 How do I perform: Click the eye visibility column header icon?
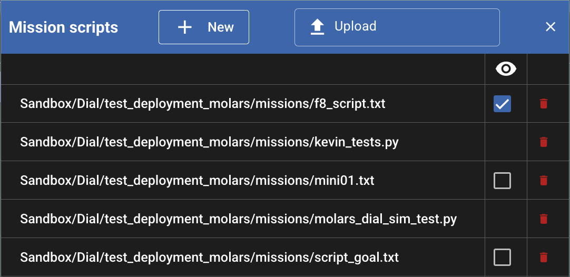click(x=506, y=69)
